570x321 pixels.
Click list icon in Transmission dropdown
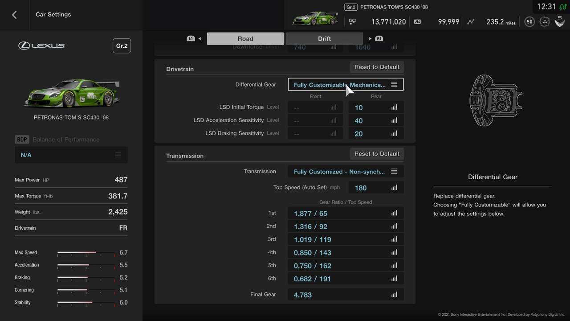394,172
